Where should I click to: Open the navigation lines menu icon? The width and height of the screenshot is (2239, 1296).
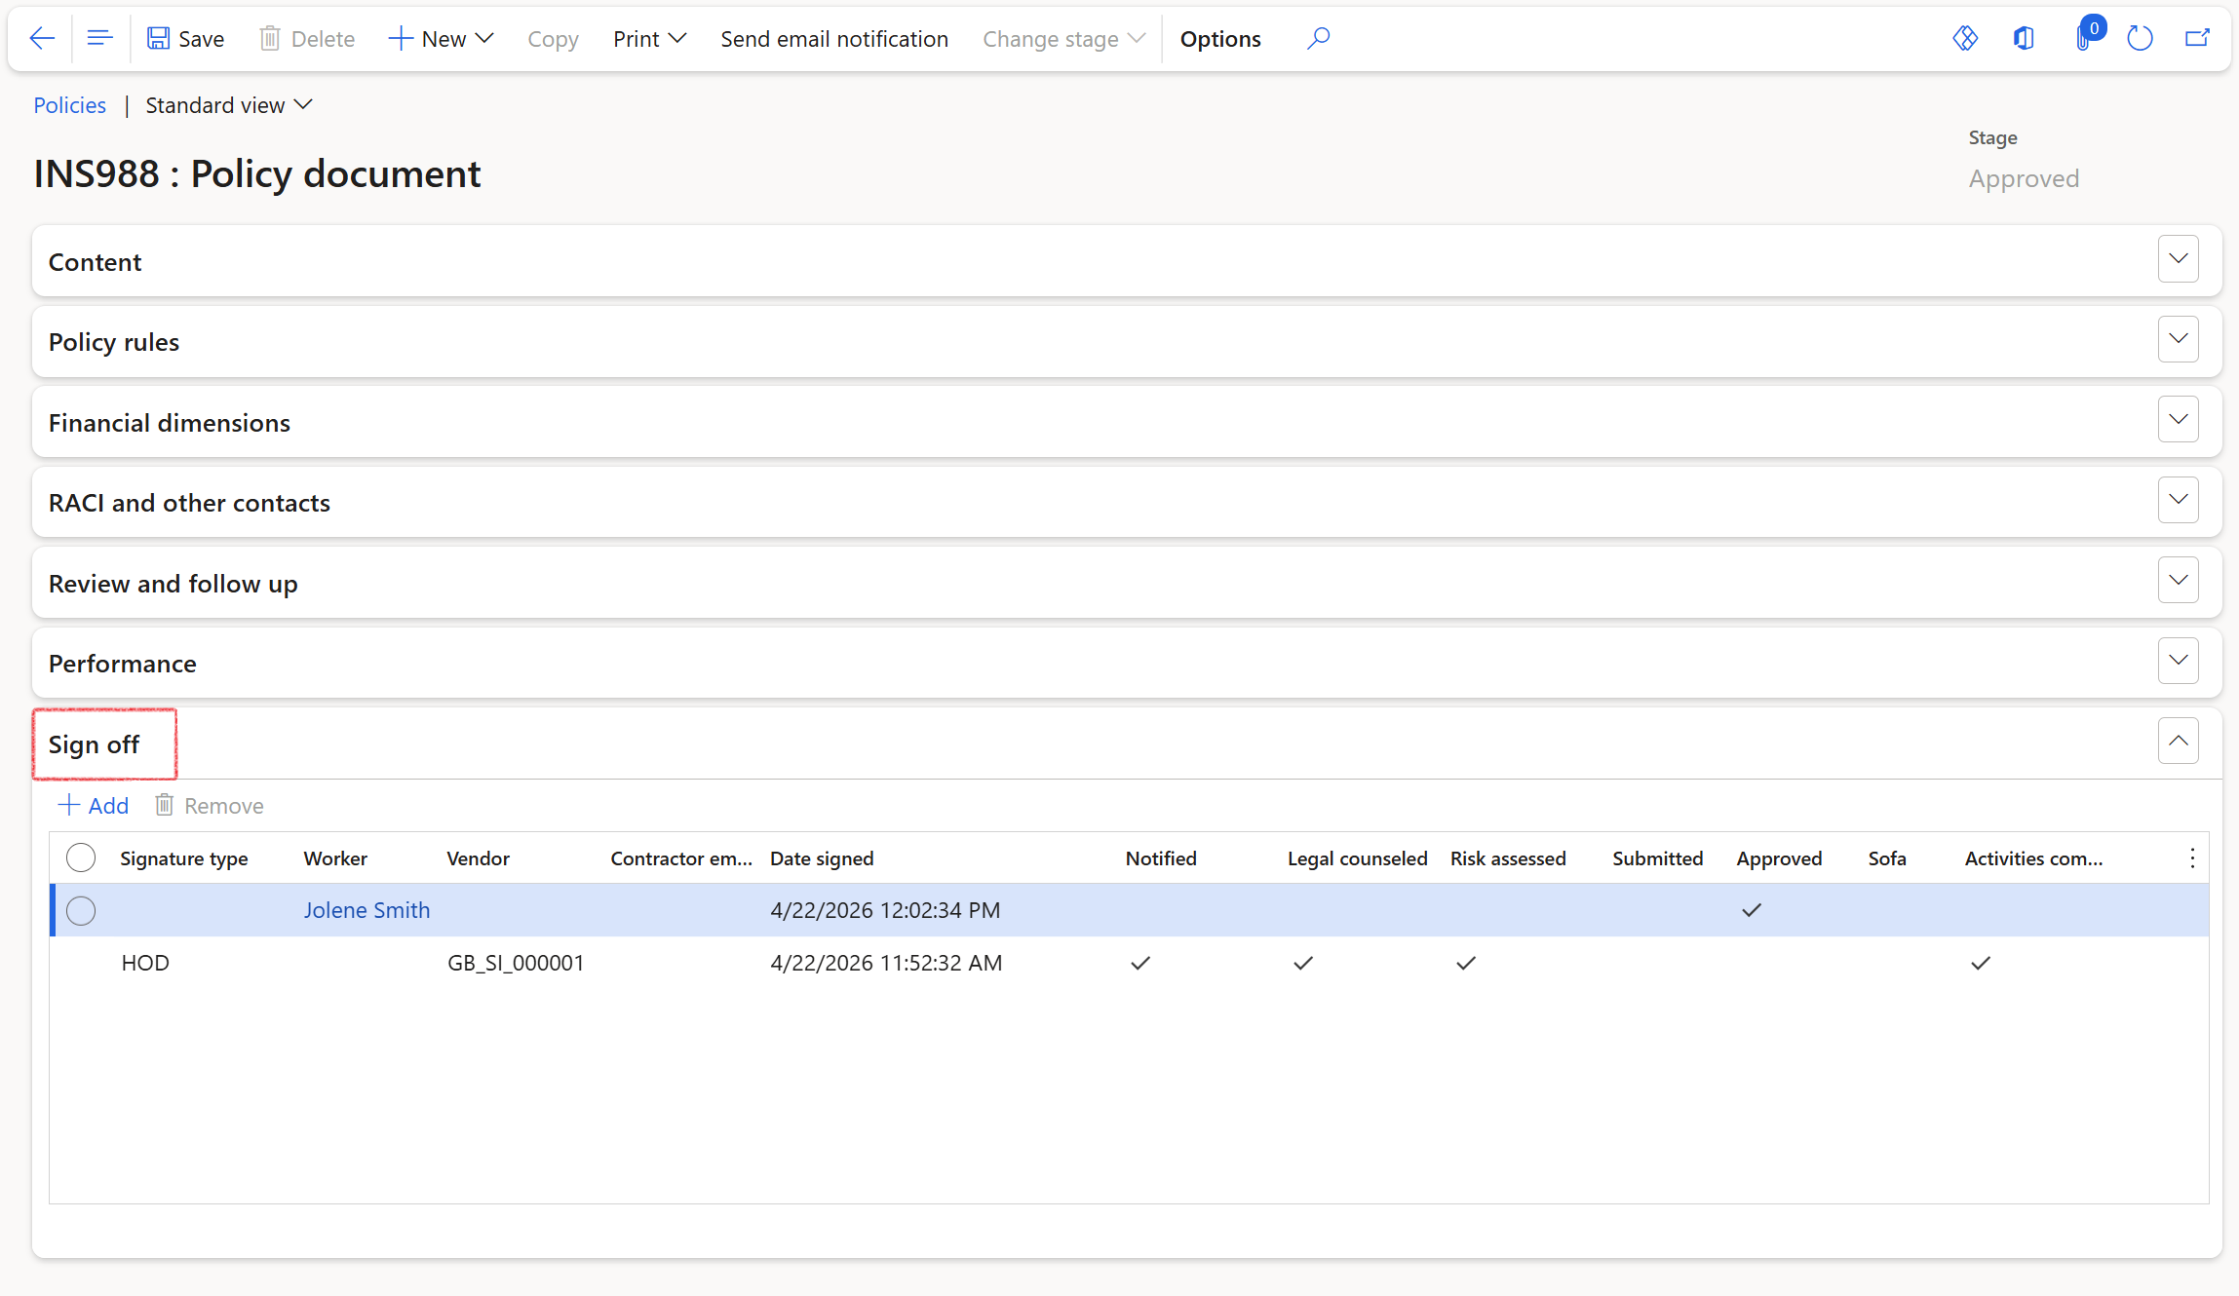(99, 39)
